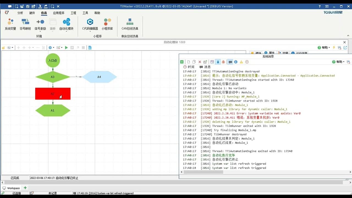Run the automation module with the green play icon
The image size is (352, 198).
(66, 48)
